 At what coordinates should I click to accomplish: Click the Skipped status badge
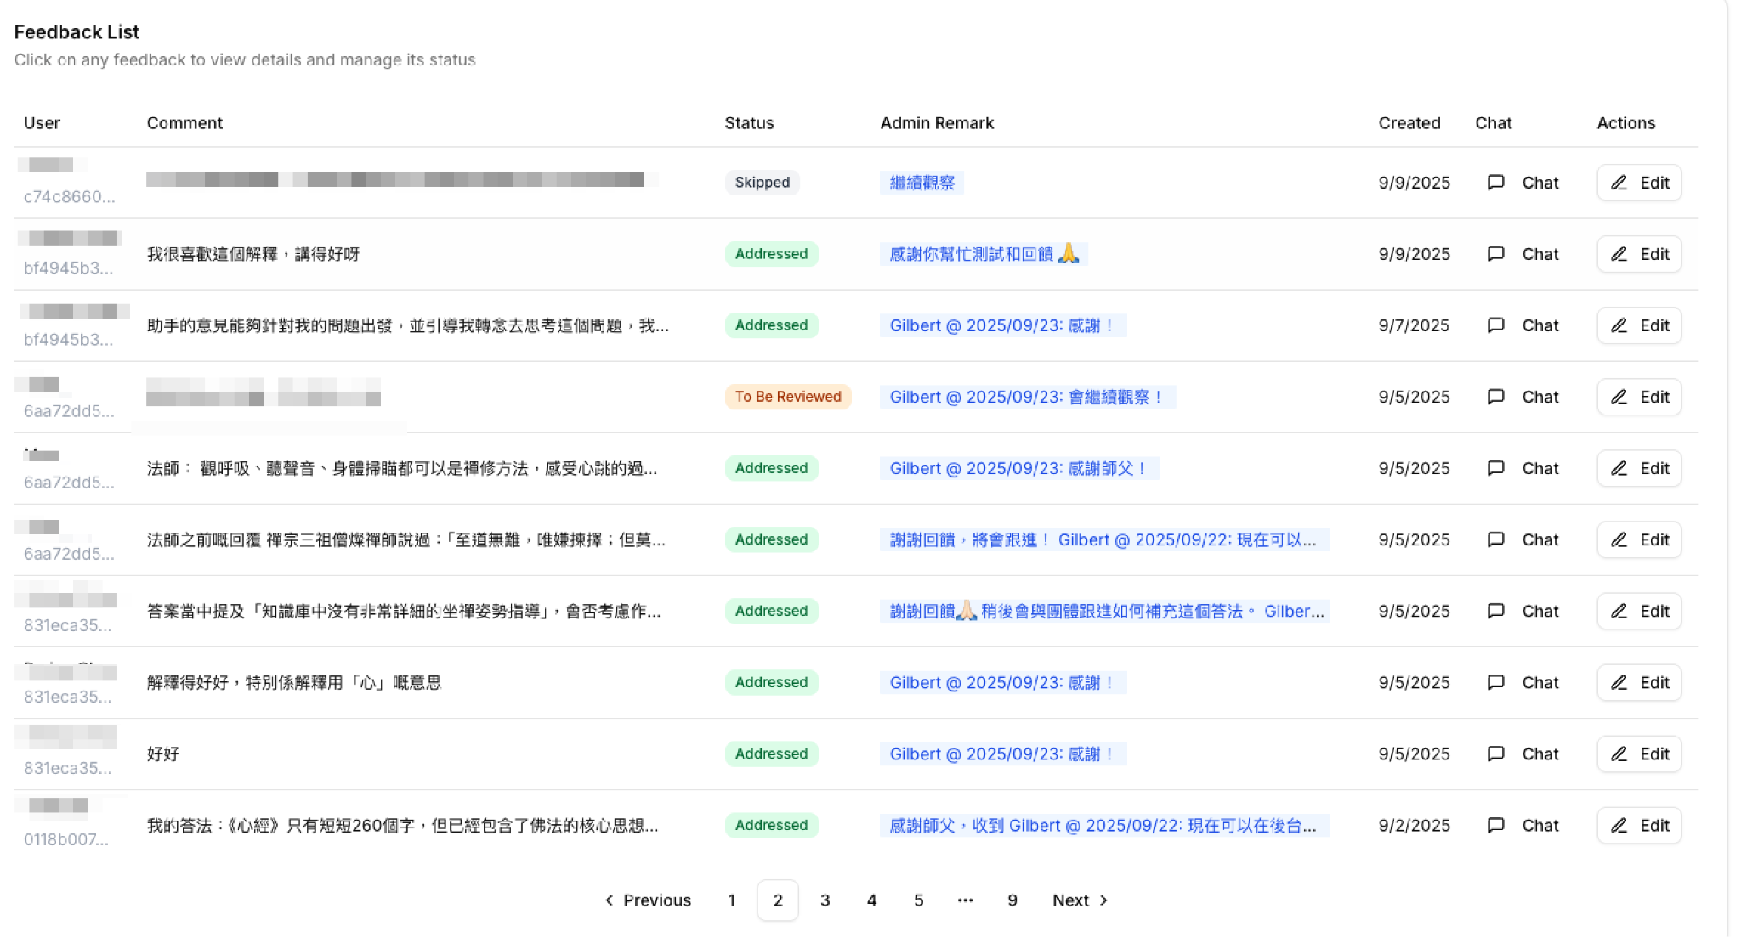(x=762, y=183)
